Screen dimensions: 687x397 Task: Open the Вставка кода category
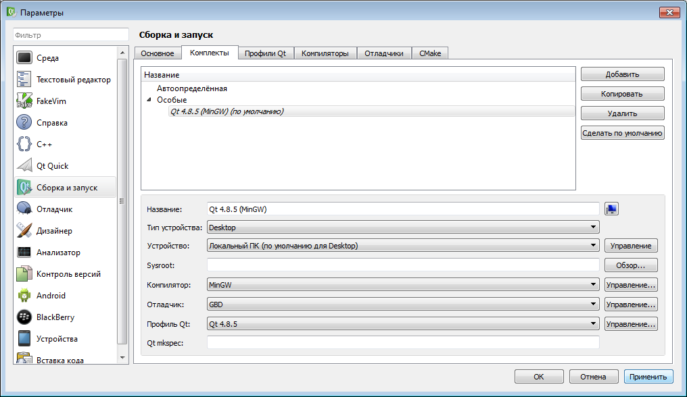pos(66,359)
